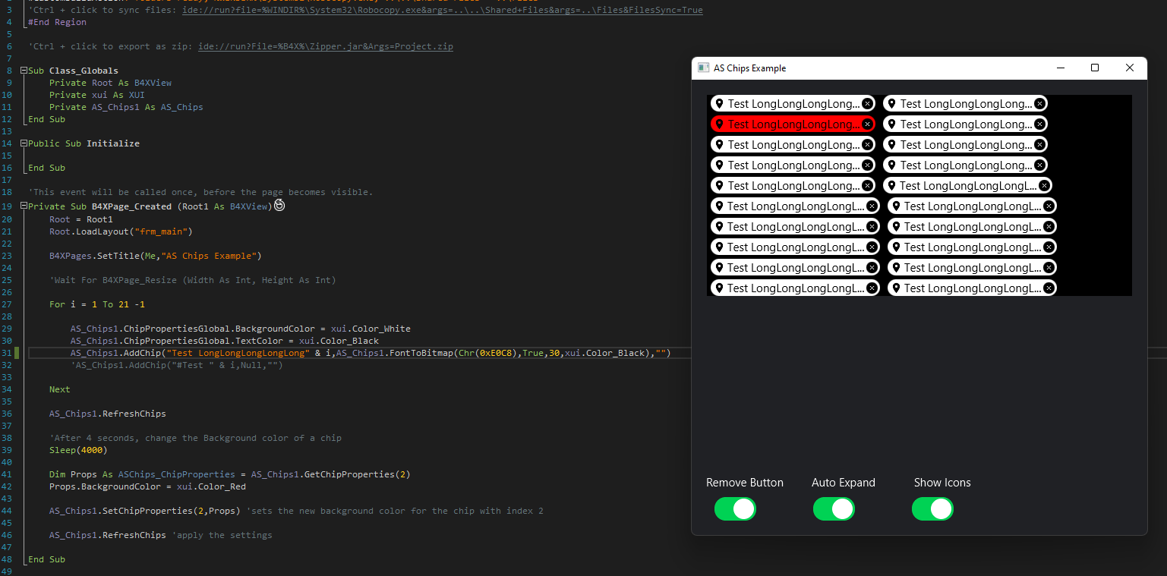Click the 'Next' keyword in the loop
1167x576 pixels.
point(60,389)
